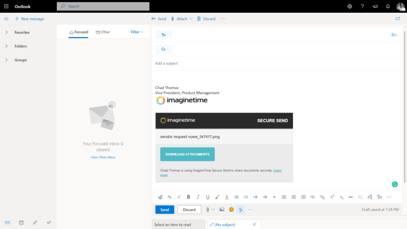The width and height of the screenshot is (407, 229).
Task: Click the Cc recipients button
Action: pyautogui.click(x=163, y=49)
